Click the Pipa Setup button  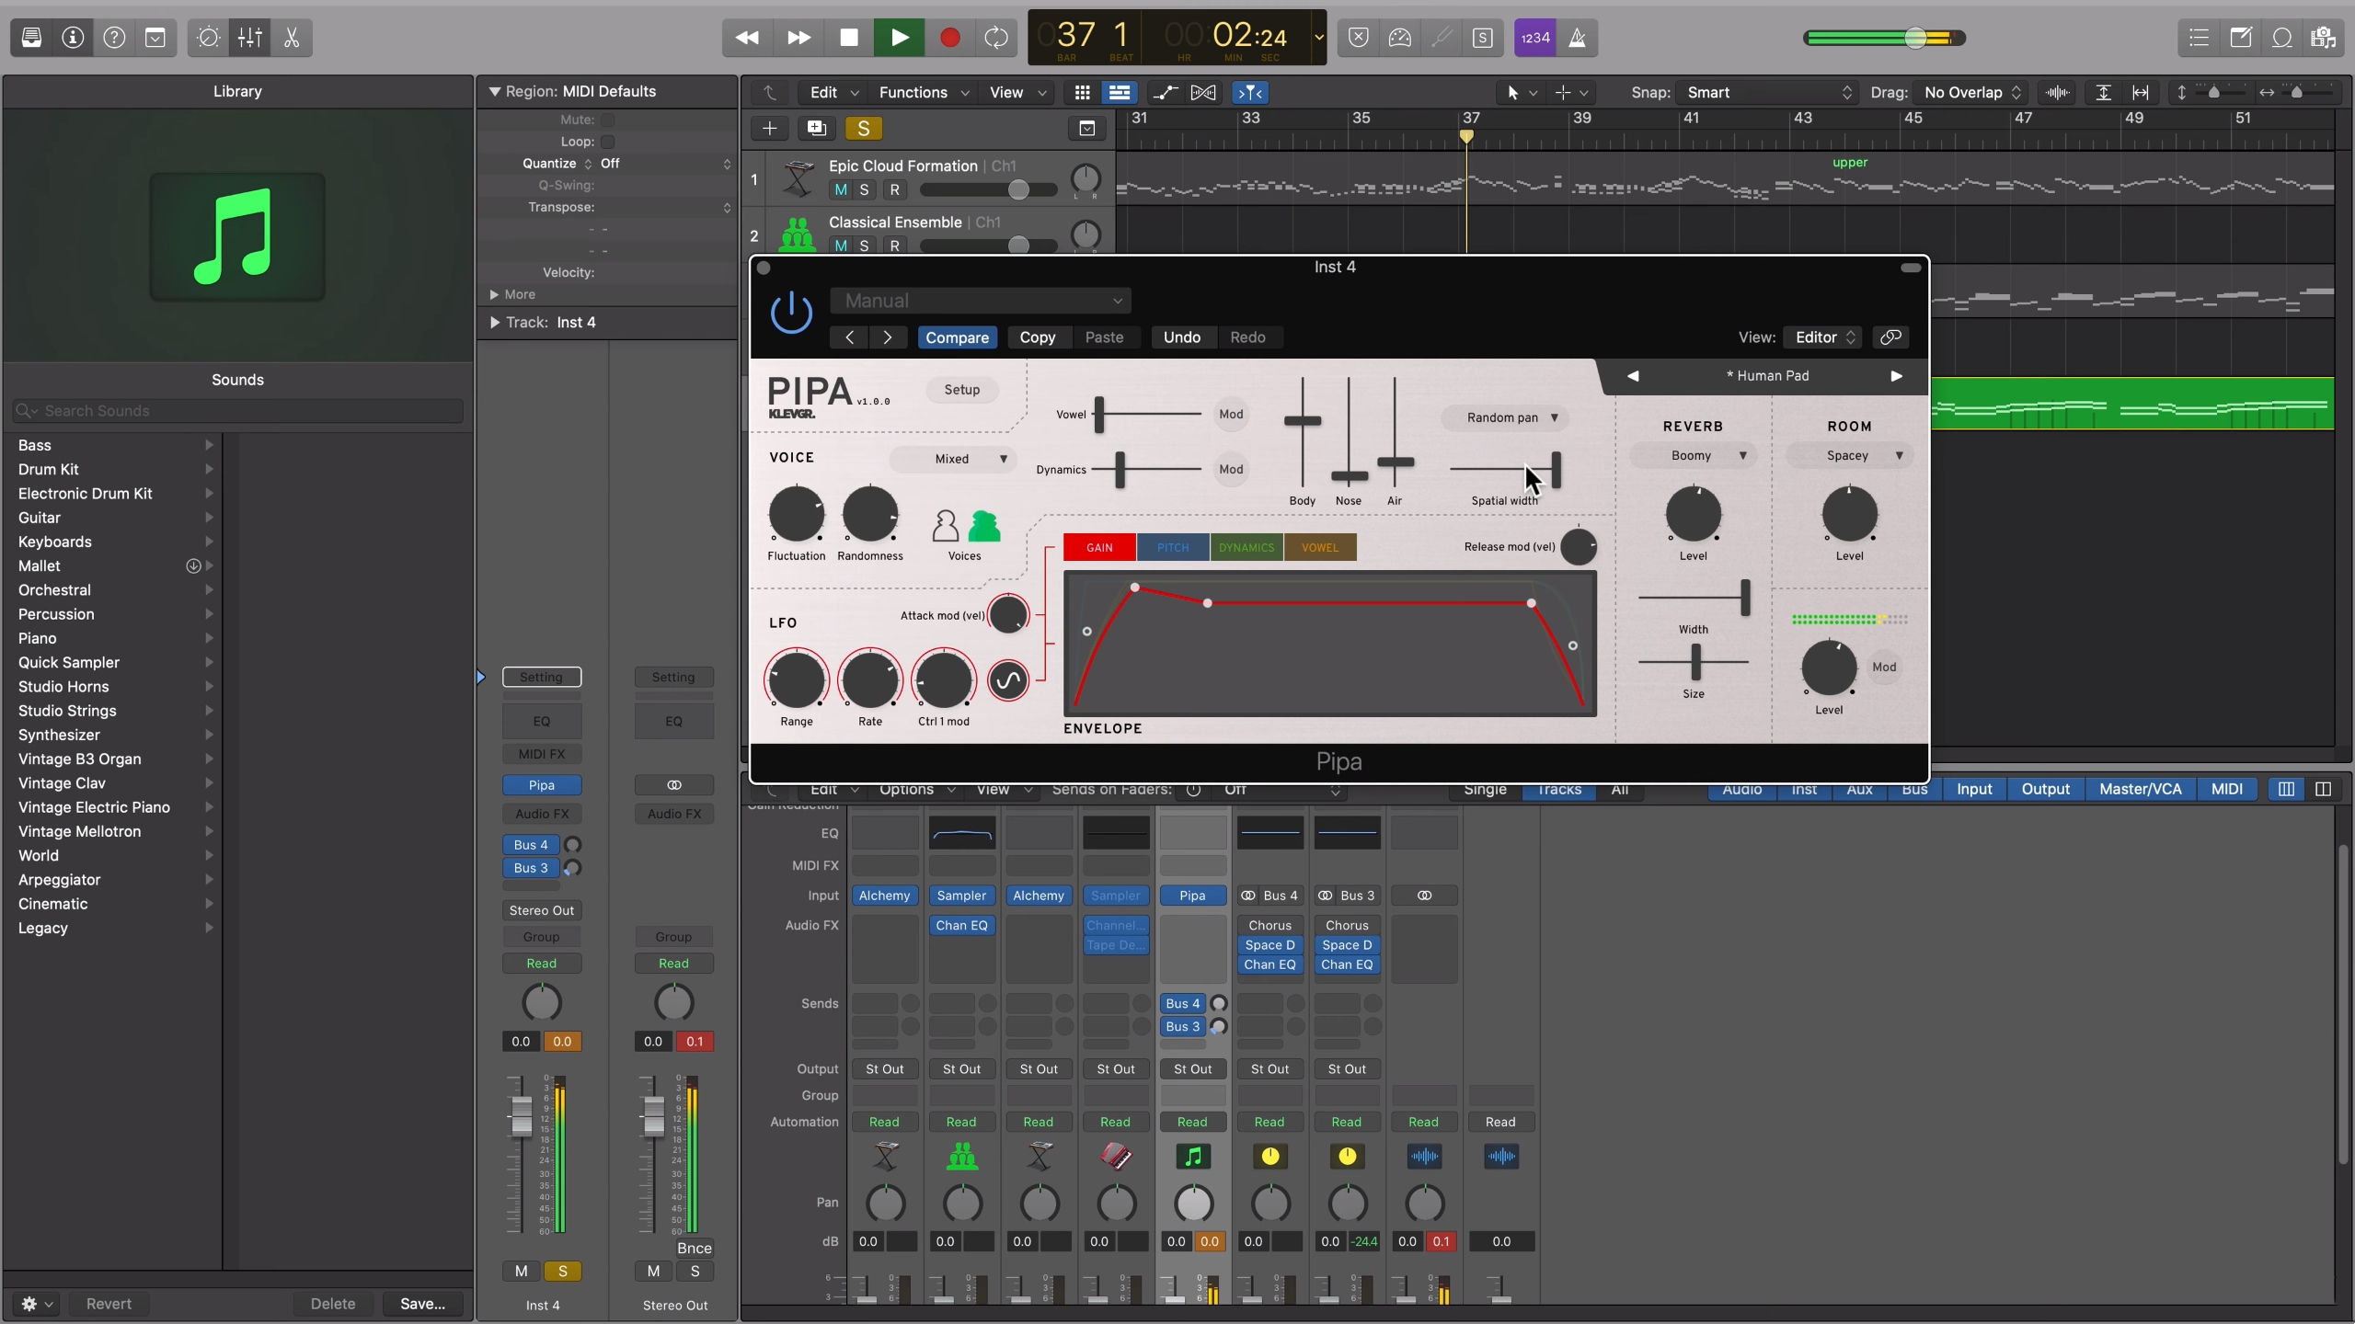tap(961, 390)
